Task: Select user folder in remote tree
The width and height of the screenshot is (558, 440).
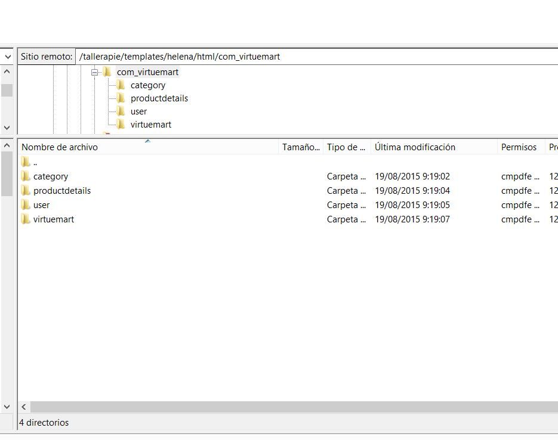Action: click(138, 111)
